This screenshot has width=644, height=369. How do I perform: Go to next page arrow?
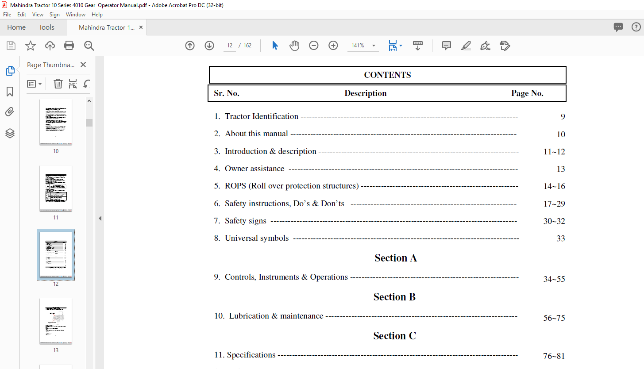(209, 46)
